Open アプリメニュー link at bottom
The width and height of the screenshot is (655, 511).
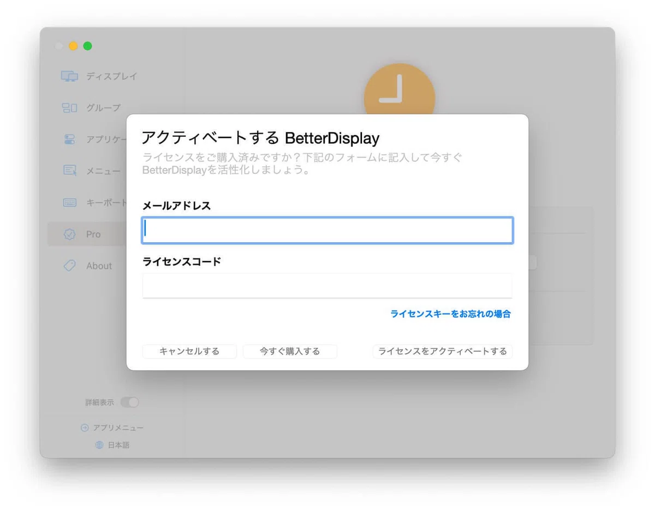pos(118,428)
